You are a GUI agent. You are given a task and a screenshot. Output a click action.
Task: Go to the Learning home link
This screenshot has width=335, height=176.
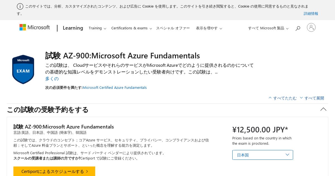tap(73, 28)
